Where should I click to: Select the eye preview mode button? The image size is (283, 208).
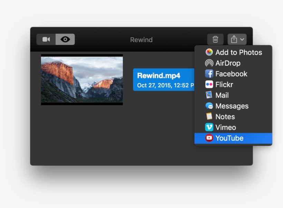(65, 39)
